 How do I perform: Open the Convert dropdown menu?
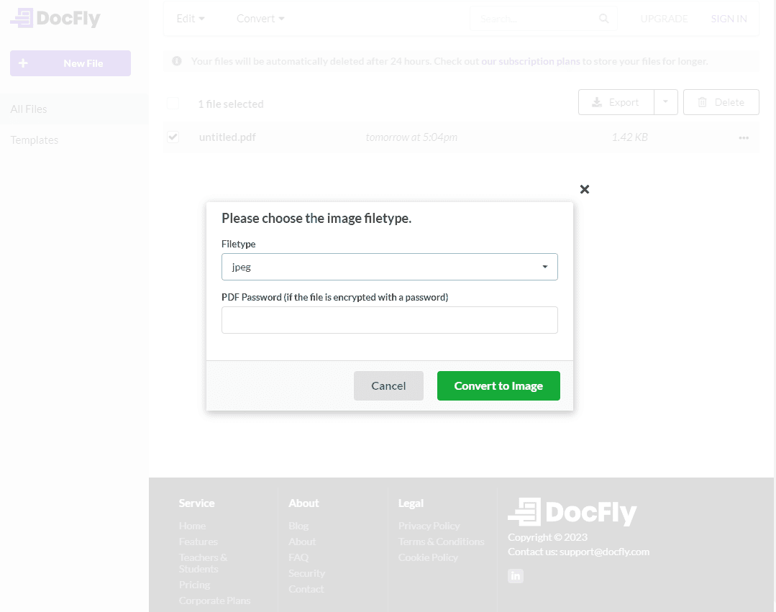(x=260, y=19)
